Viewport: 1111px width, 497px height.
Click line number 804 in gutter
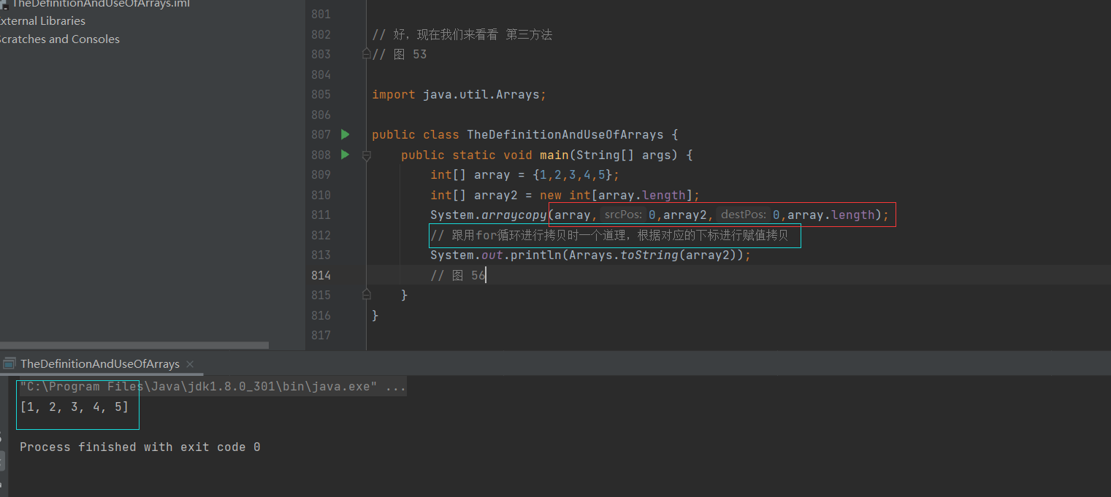(321, 74)
